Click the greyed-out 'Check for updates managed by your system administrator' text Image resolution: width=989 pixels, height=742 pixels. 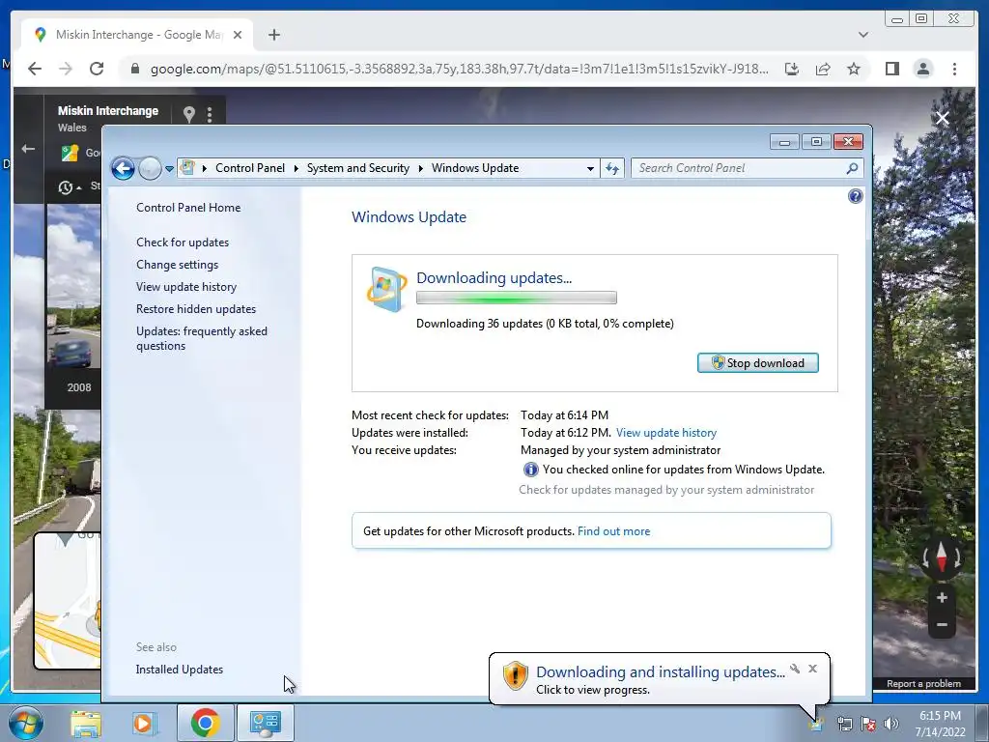point(666,490)
